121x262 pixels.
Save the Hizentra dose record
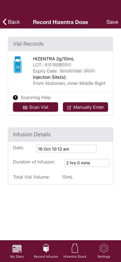point(112,22)
